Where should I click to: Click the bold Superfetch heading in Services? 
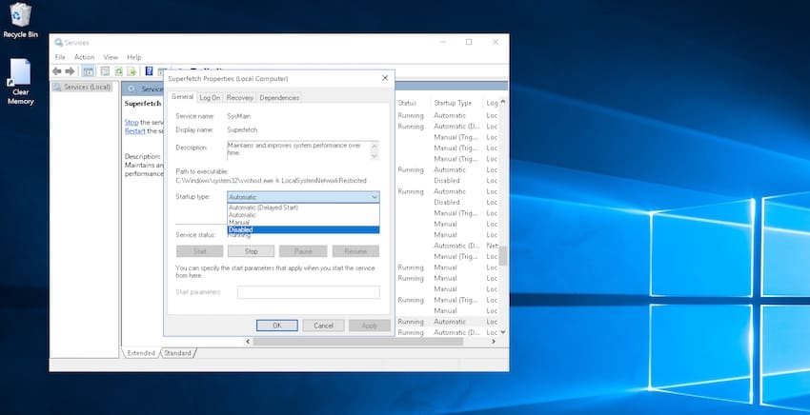click(143, 103)
